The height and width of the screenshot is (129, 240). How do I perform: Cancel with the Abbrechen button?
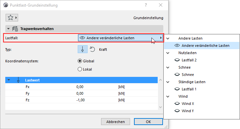116,122
